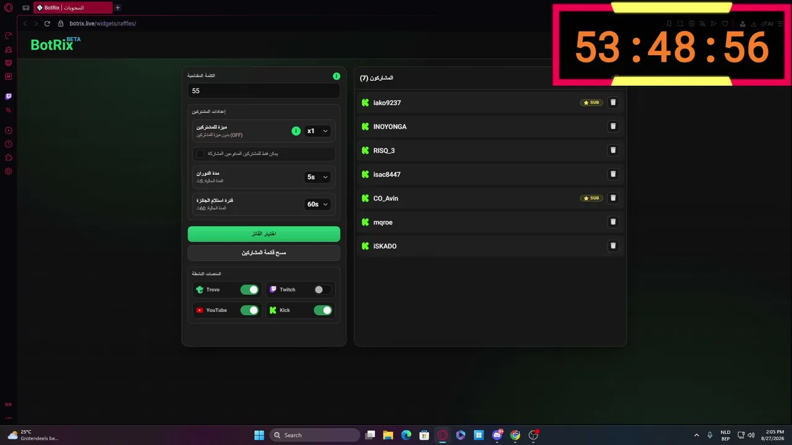Screen dimensions: 792x445
Task: Check the paid-subscribers-only checkbox
Action: pyautogui.click(x=200, y=153)
